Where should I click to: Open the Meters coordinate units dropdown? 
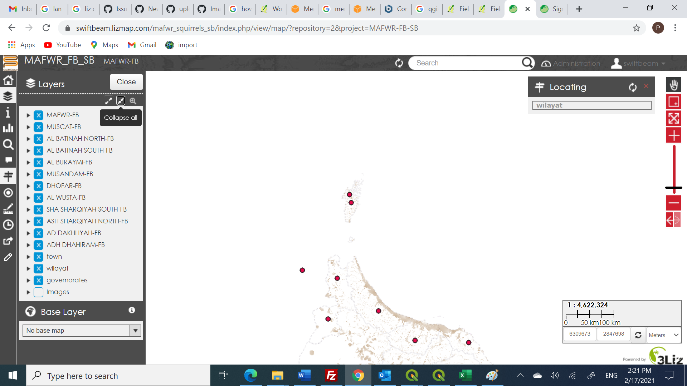[663, 335]
